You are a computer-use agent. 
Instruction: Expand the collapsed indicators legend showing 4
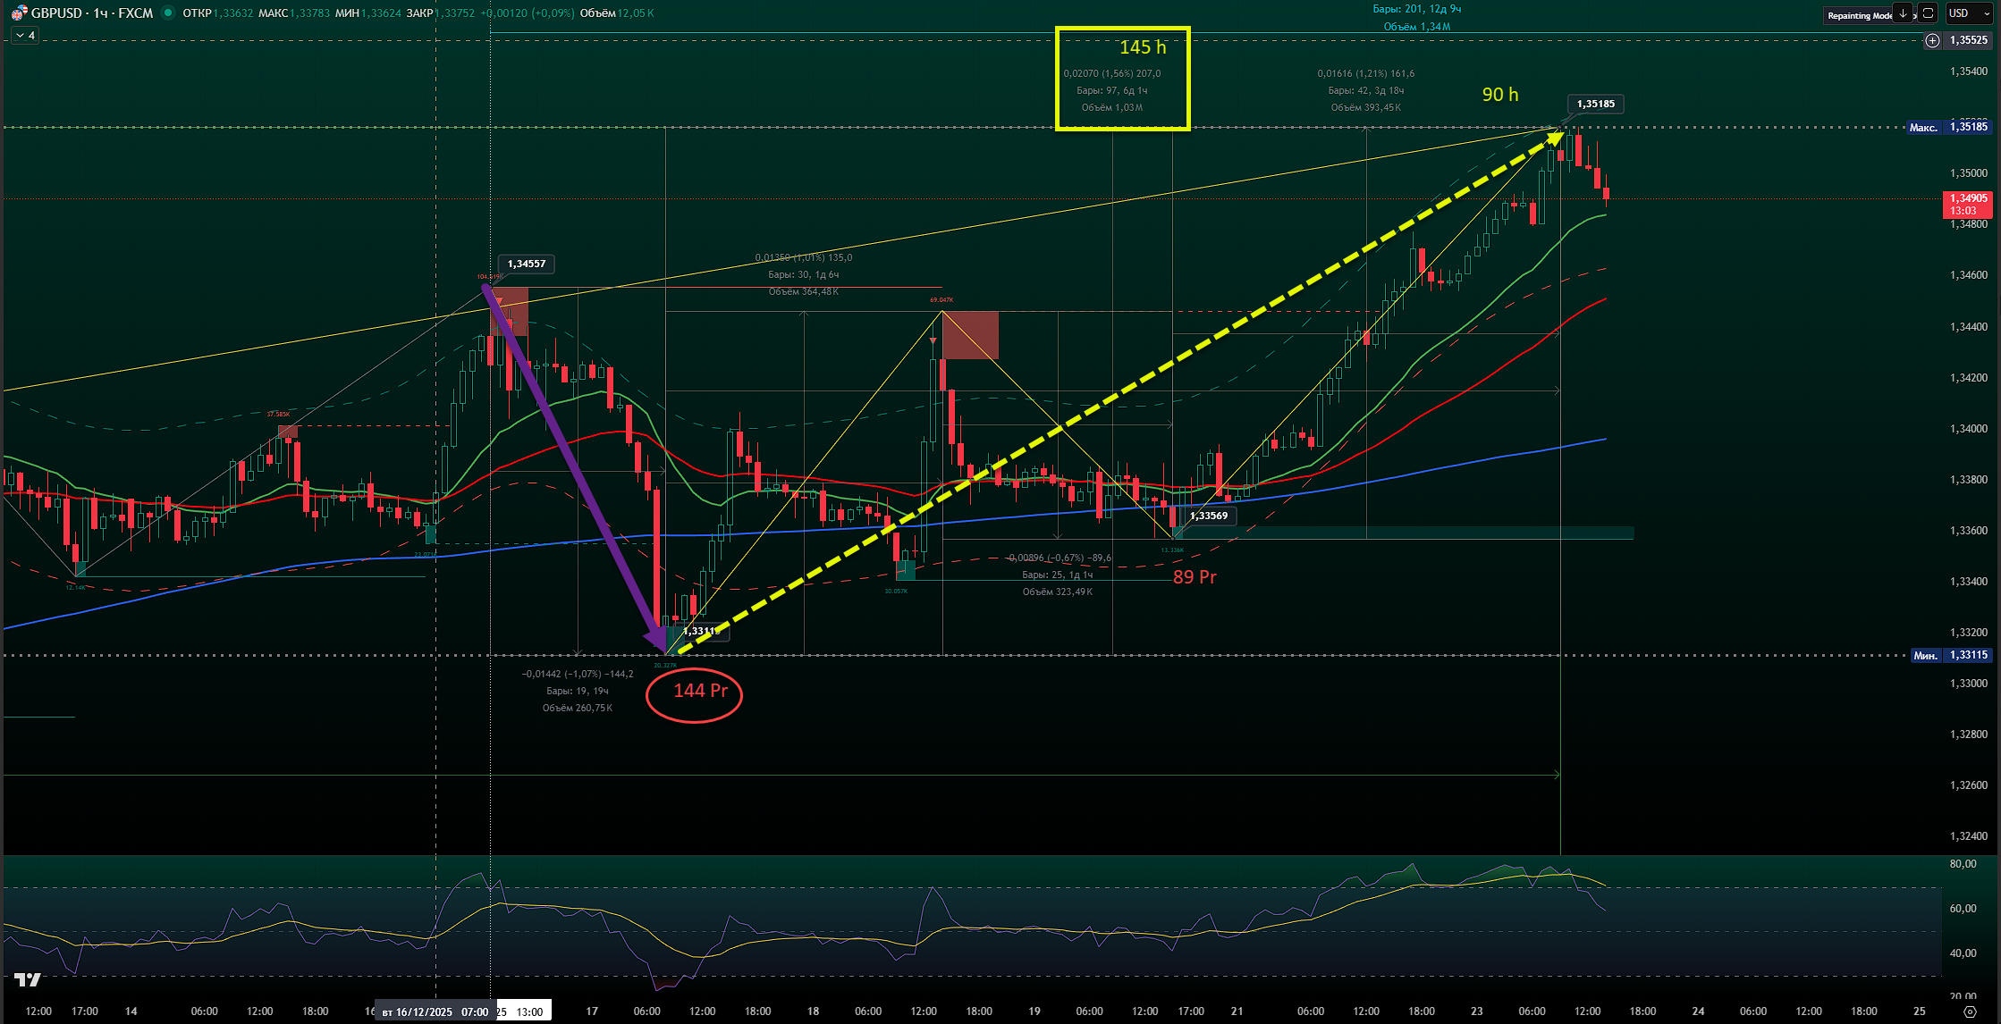pos(24,35)
